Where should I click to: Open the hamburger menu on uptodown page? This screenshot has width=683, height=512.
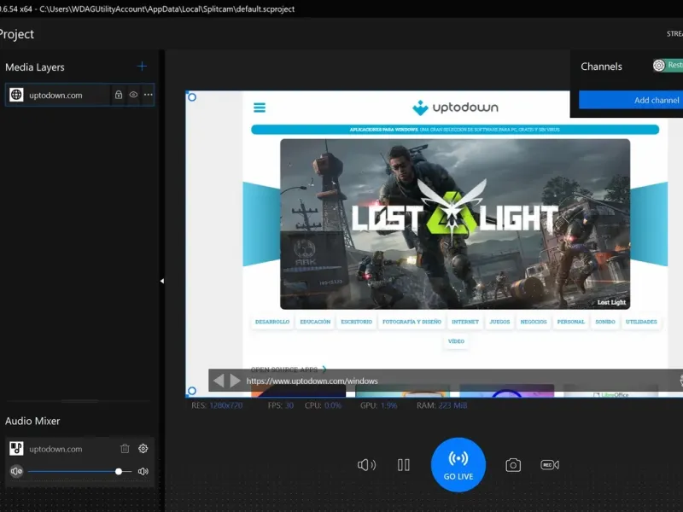point(260,108)
